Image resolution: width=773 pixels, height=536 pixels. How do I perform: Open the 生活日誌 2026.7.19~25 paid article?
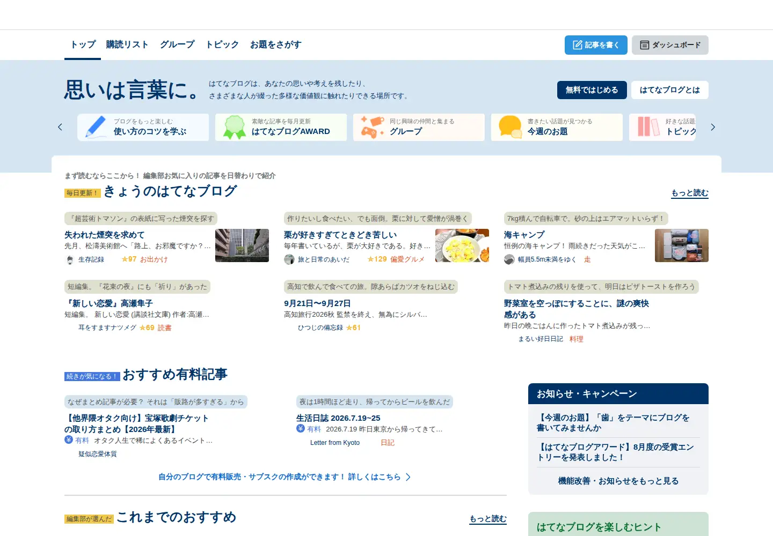(x=338, y=418)
